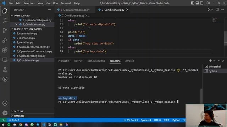Open the run options dropdown arrow
Image resolution: width=227 pixels, height=127 pixels.
[x=212, y=10]
